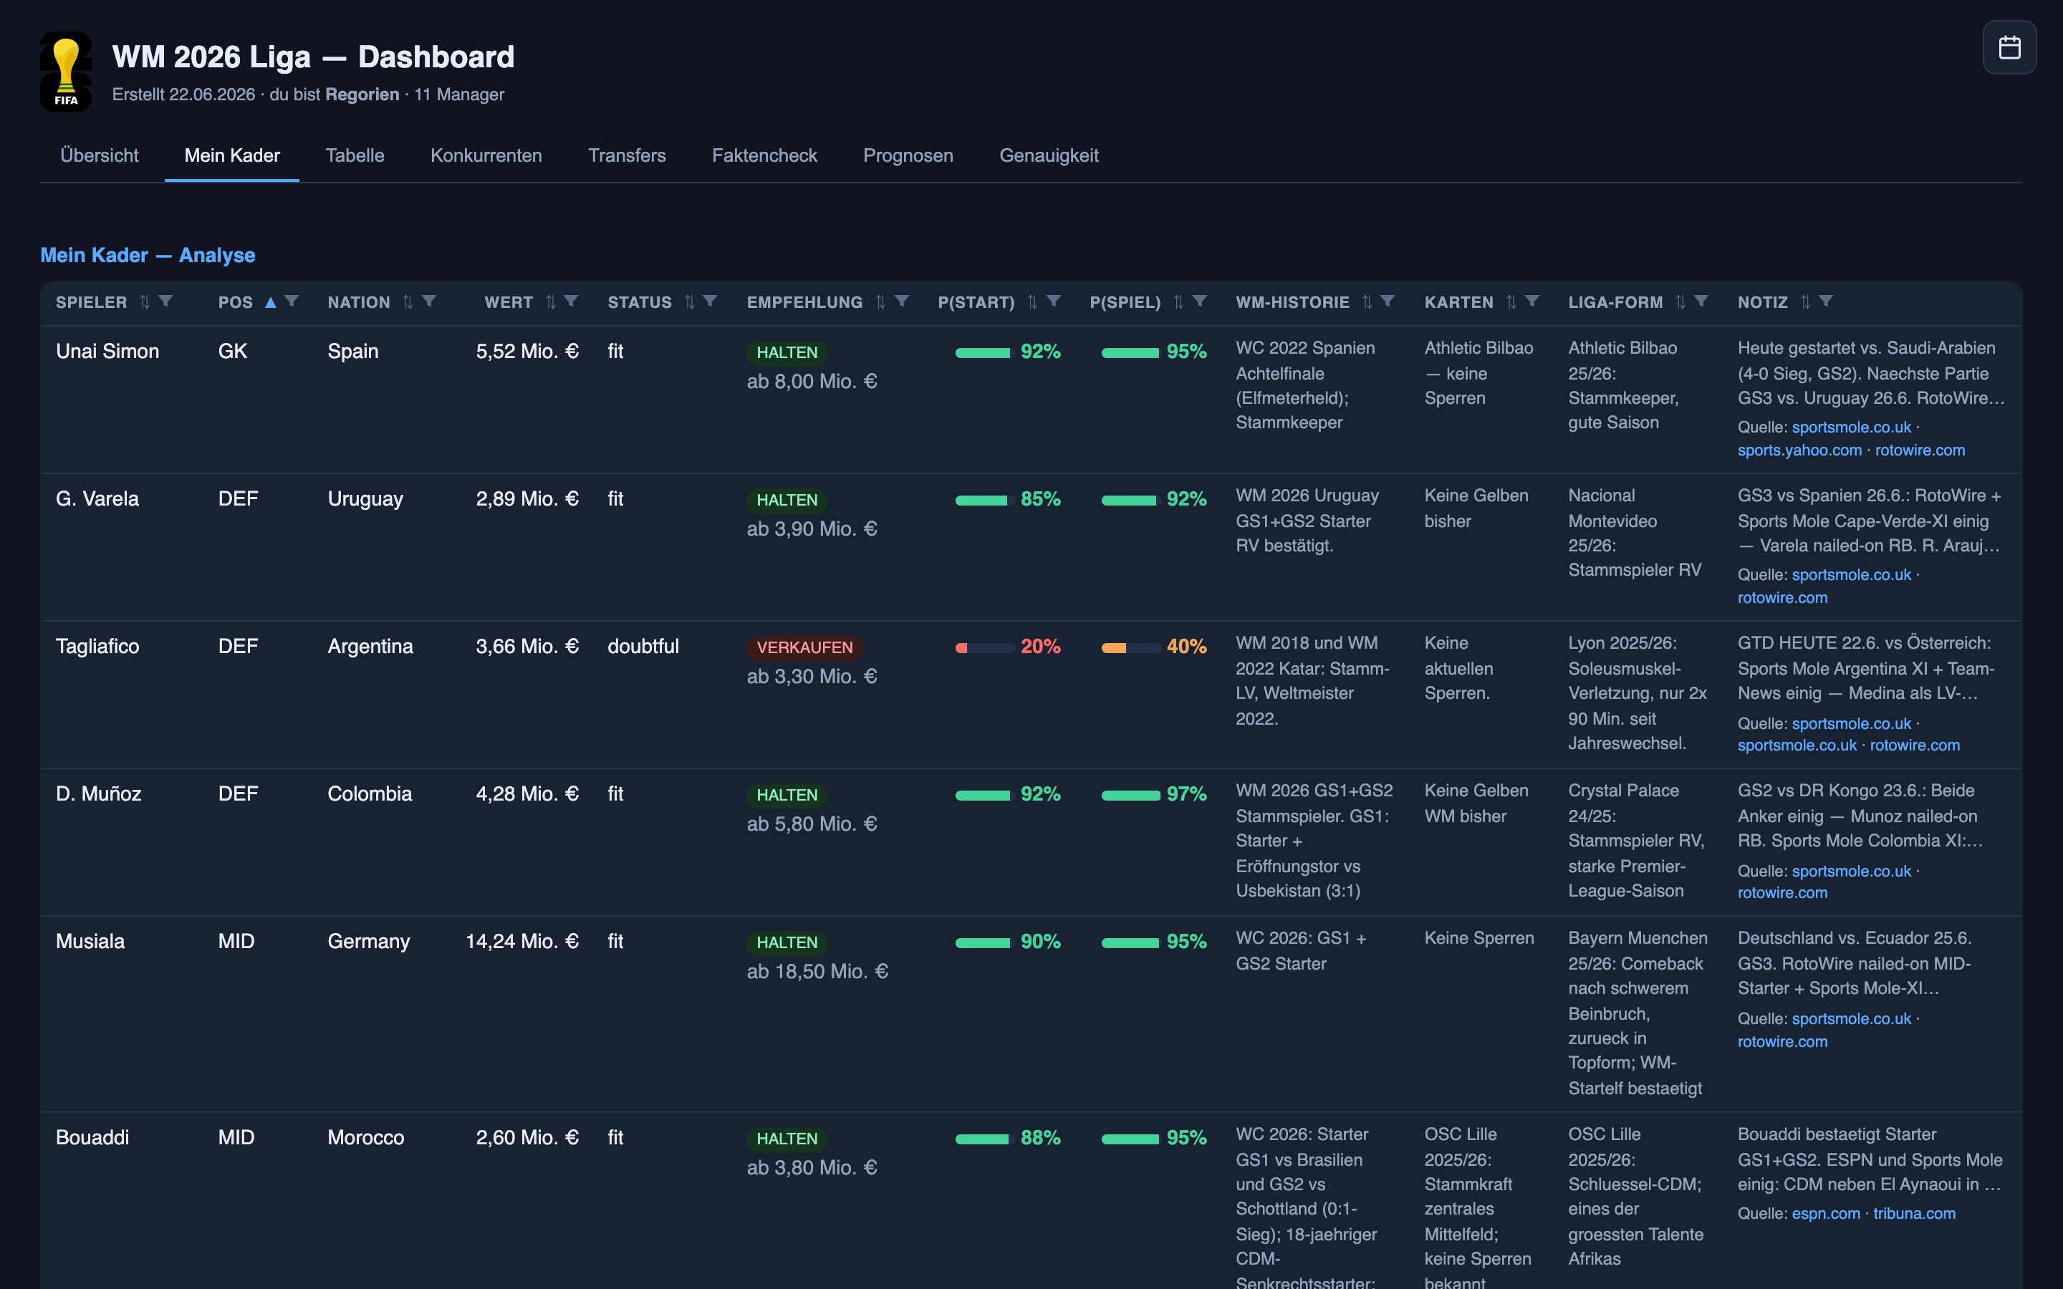Open rotowire.com link in D. Muñoz row
The height and width of the screenshot is (1289, 2063).
point(1781,892)
